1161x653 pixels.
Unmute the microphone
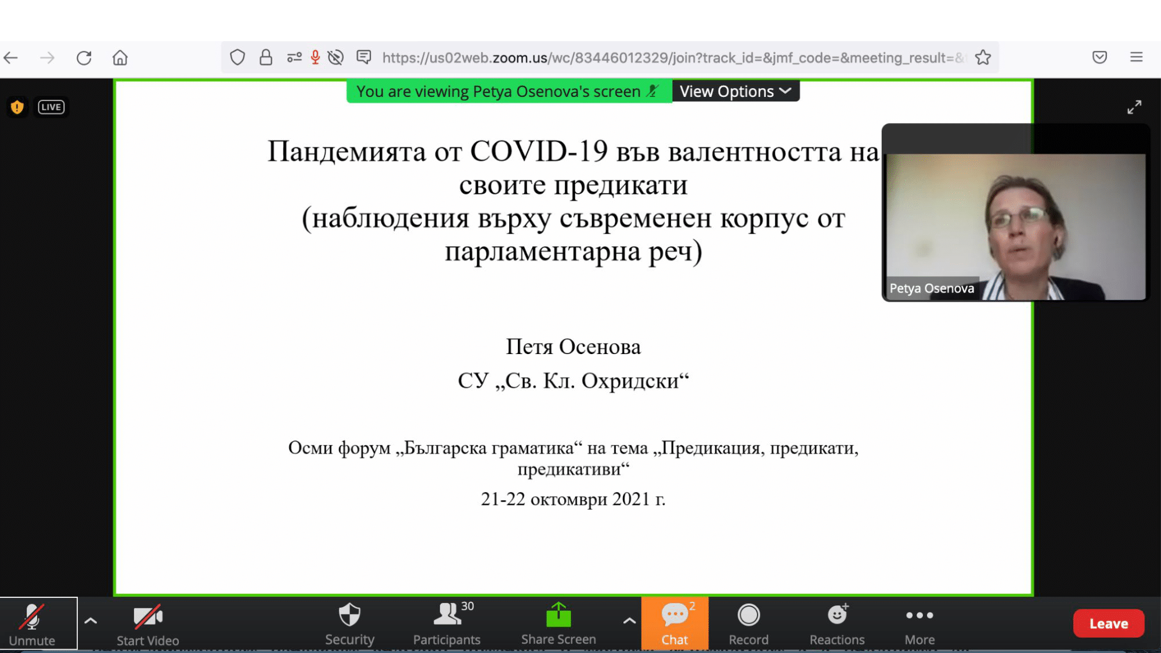click(32, 623)
